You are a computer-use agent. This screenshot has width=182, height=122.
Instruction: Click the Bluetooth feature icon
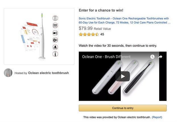point(55,40)
